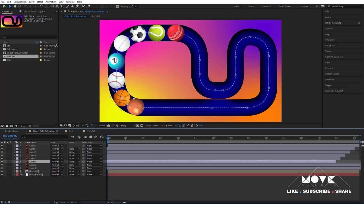This screenshot has height=204, width=364.
Task: Select the Hand tool
Action: [15, 6]
